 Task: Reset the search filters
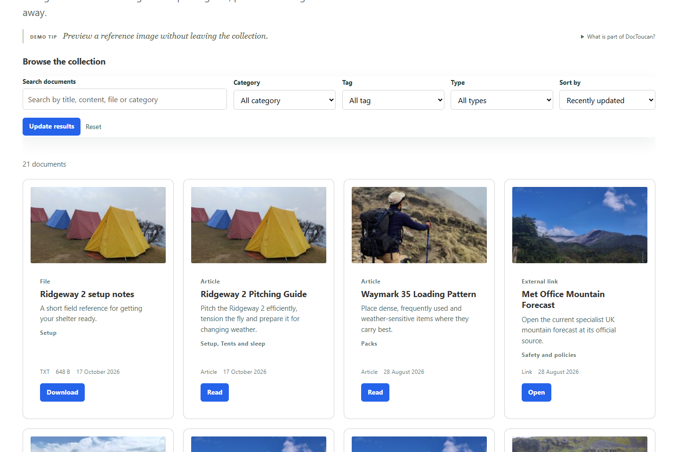coord(93,127)
